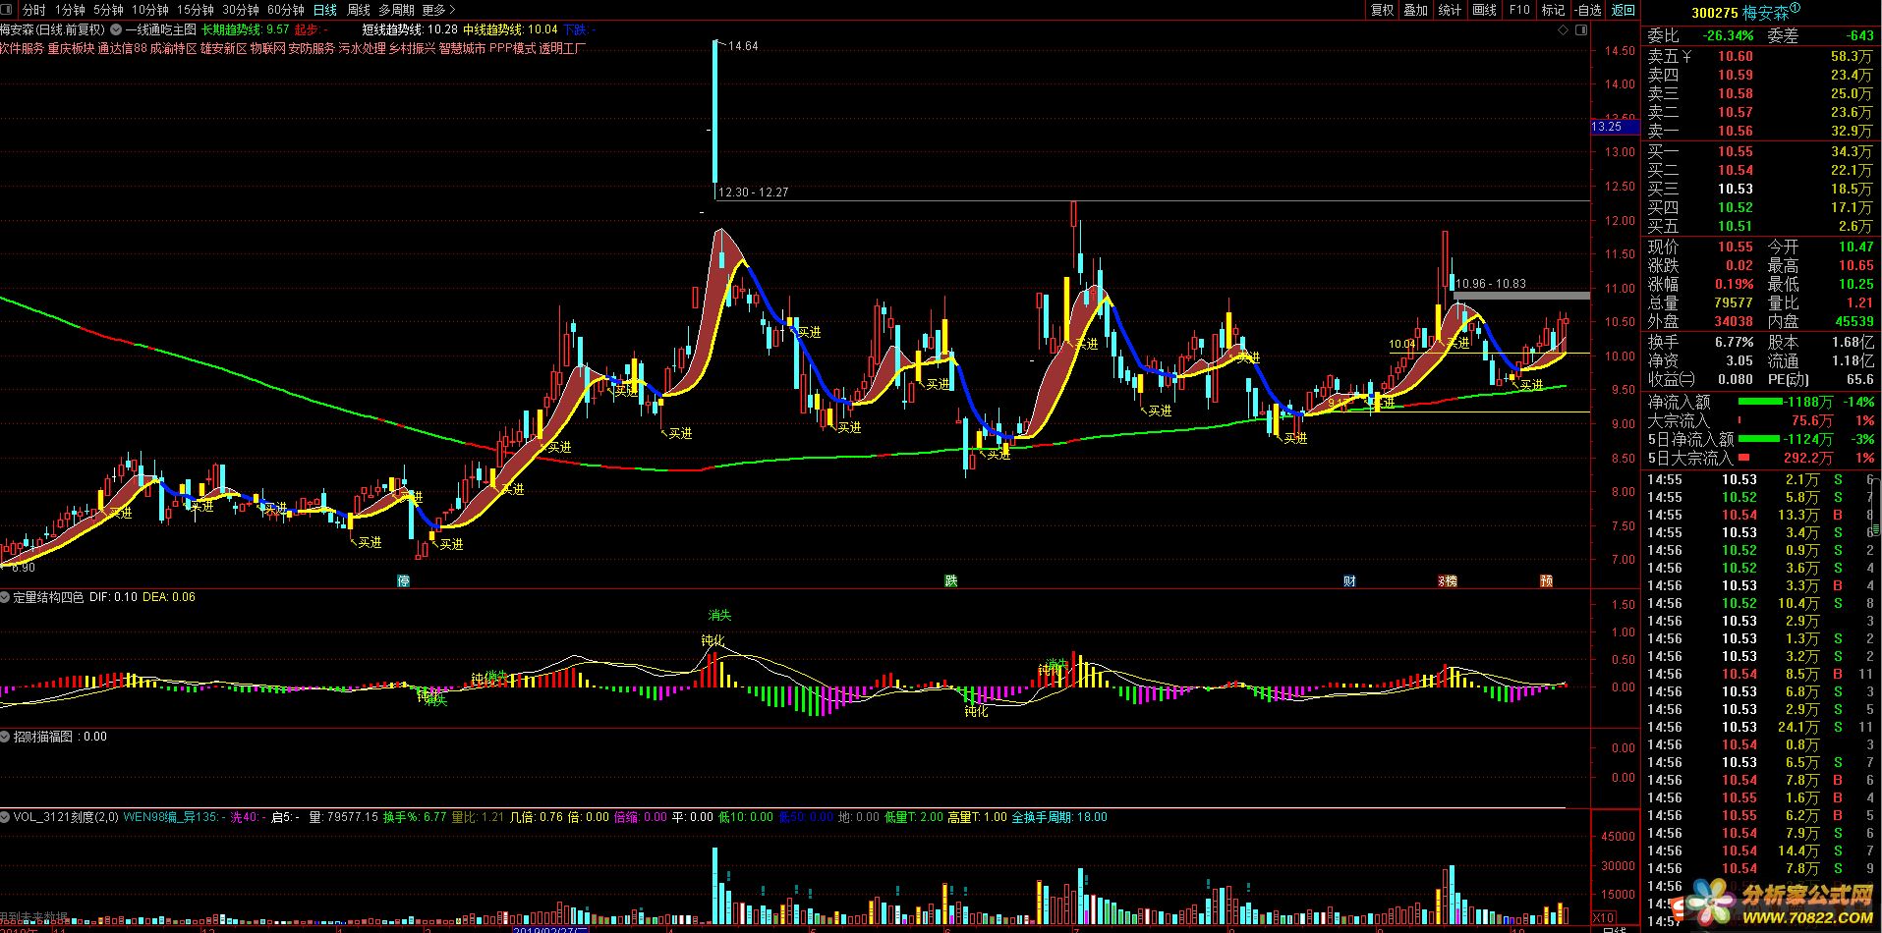Expand the 定量结构四色 indicator dropdown
Viewport: 1882px width, 933px height.
pyautogui.click(x=6, y=596)
